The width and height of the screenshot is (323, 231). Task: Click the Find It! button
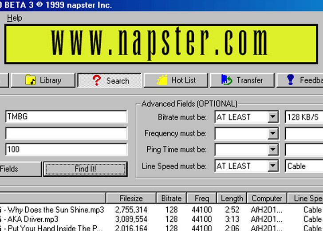point(85,169)
